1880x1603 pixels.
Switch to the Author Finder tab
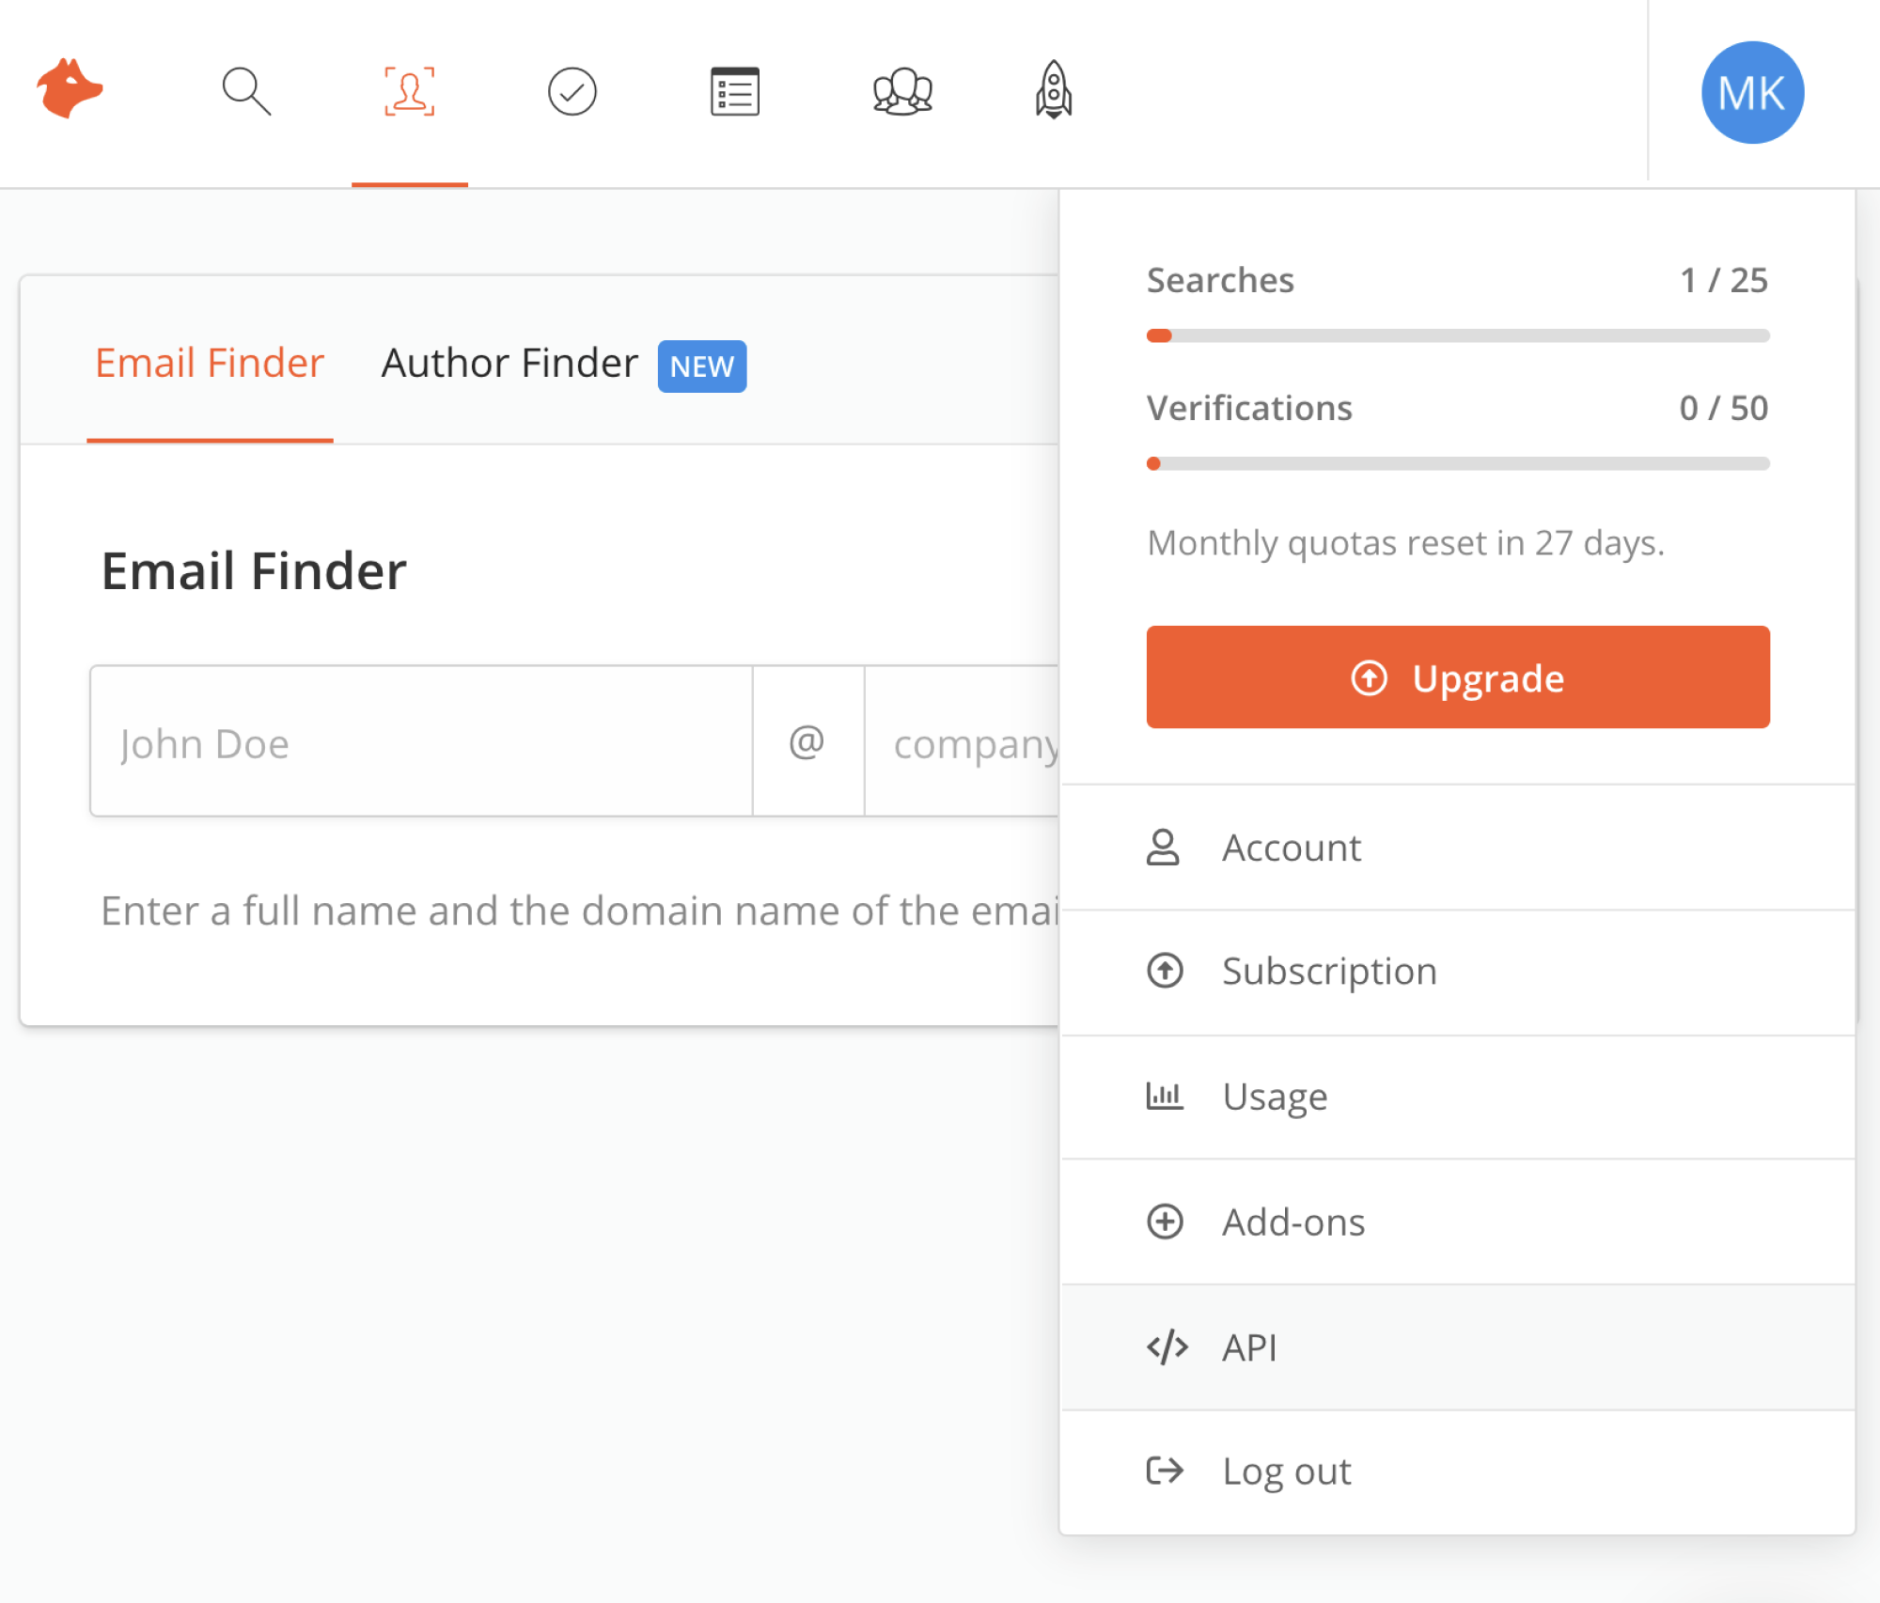(509, 364)
